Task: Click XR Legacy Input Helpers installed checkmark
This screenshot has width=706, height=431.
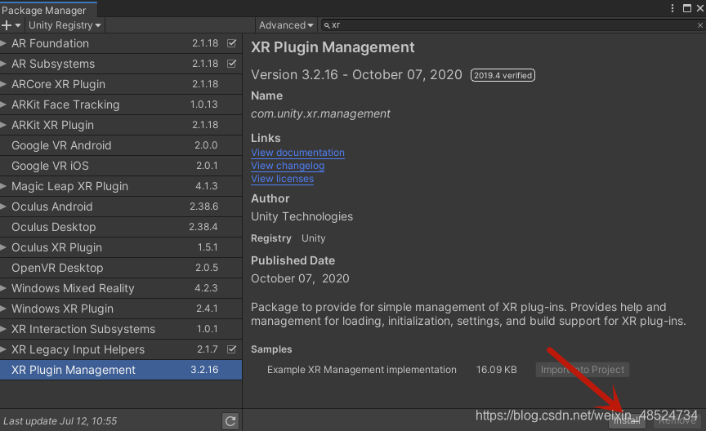Action: coord(231,349)
